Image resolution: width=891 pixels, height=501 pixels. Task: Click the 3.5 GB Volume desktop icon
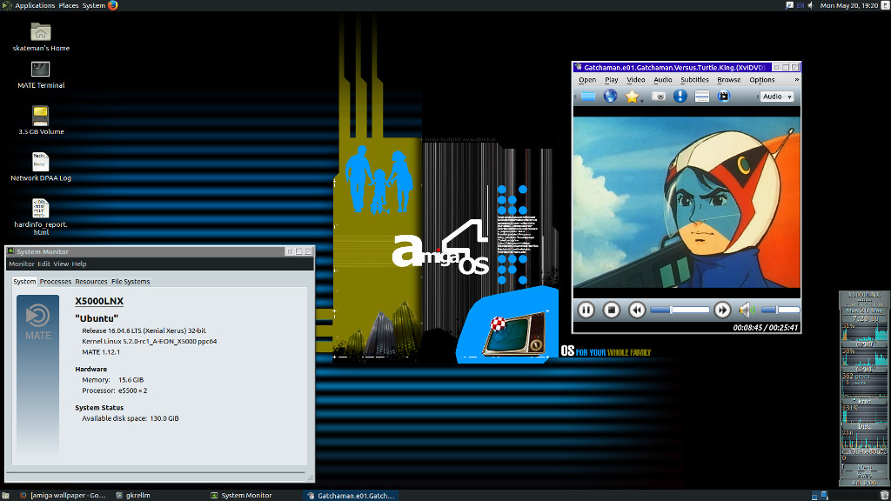pyautogui.click(x=40, y=116)
